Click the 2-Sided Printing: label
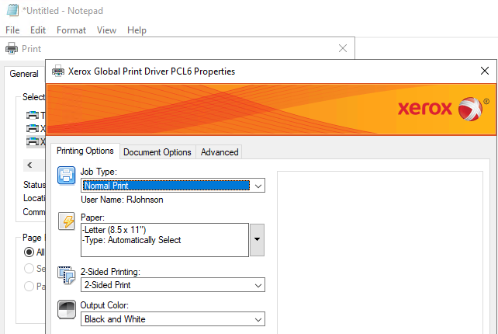The width and height of the screenshot is (498, 334). [110, 272]
